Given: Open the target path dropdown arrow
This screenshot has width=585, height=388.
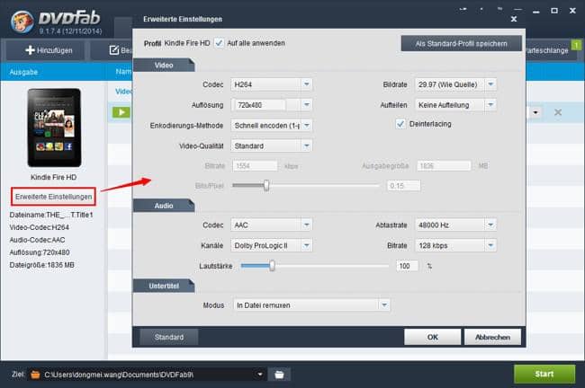Looking at the screenshot, I should click(260, 375).
